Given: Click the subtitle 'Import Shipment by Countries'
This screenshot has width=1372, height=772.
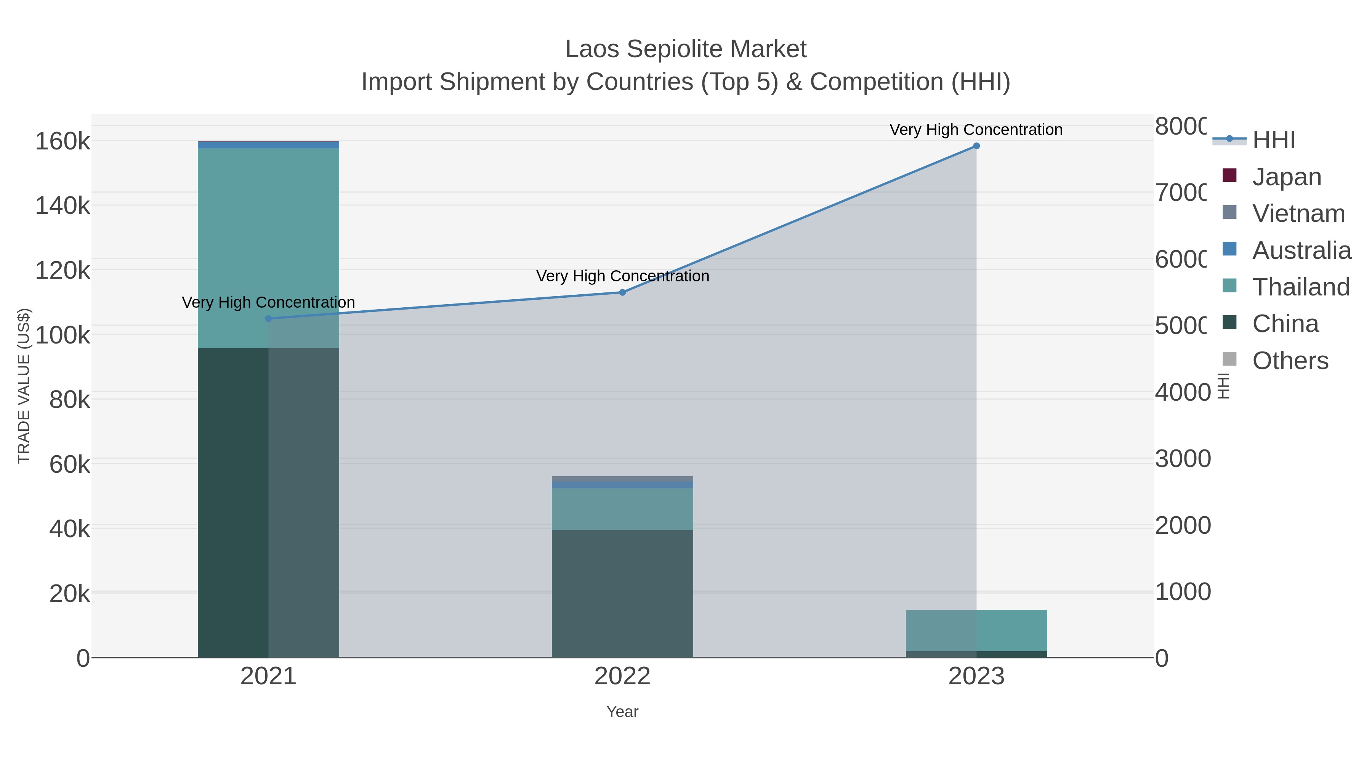Looking at the screenshot, I should click(526, 82).
